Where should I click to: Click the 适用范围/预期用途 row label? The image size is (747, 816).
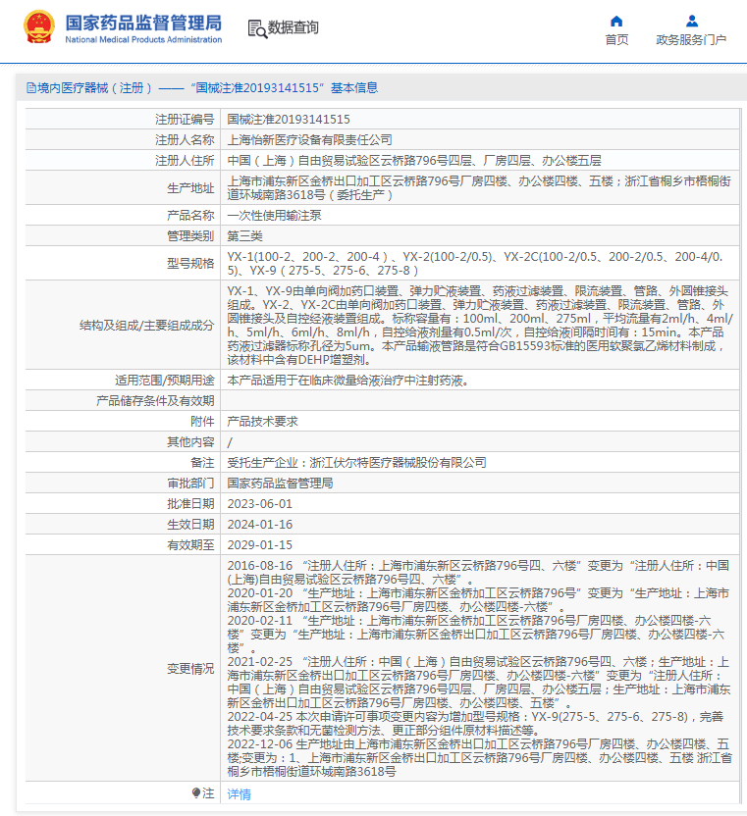click(x=165, y=381)
